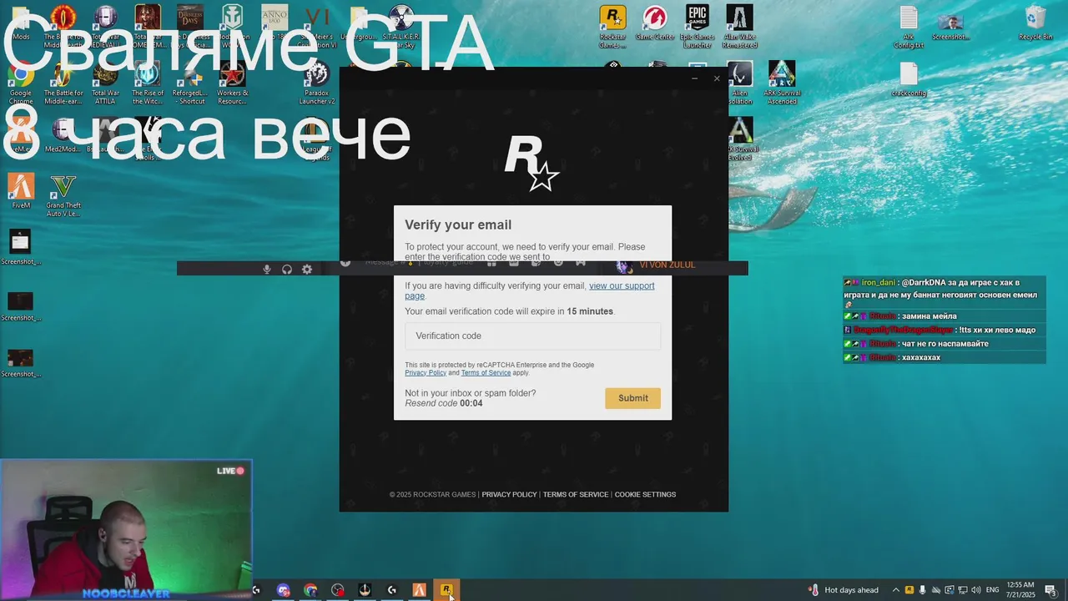Launch Epic Games Launcher from the desktop
This screenshot has height=601, width=1068.
(x=698, y=26)
